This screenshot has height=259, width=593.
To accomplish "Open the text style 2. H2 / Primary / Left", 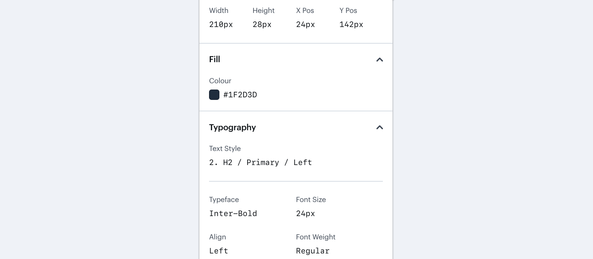I will (x=261, y=162).
